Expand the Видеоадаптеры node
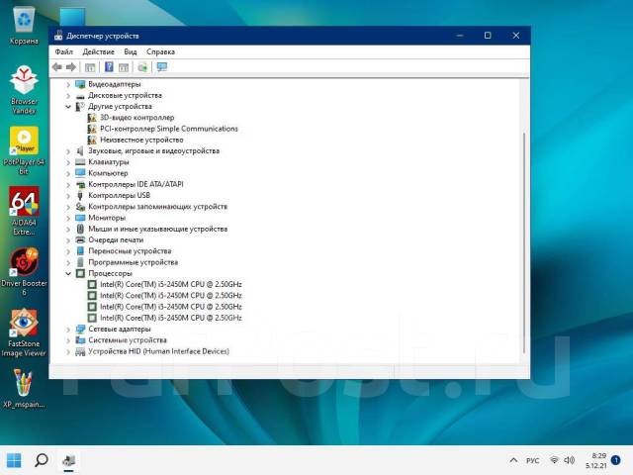This screenshot has width=633, height=475. click(x=68, y=84)
